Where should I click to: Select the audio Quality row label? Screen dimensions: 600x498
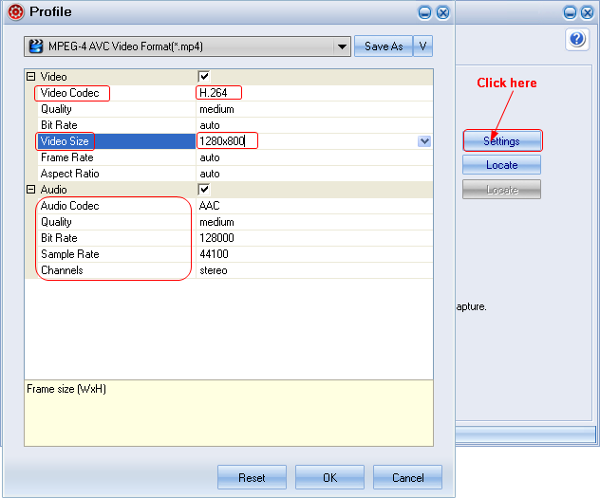56,222
